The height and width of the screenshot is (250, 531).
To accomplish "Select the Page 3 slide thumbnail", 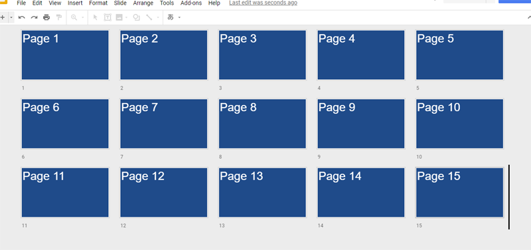I will pos(262,55).
